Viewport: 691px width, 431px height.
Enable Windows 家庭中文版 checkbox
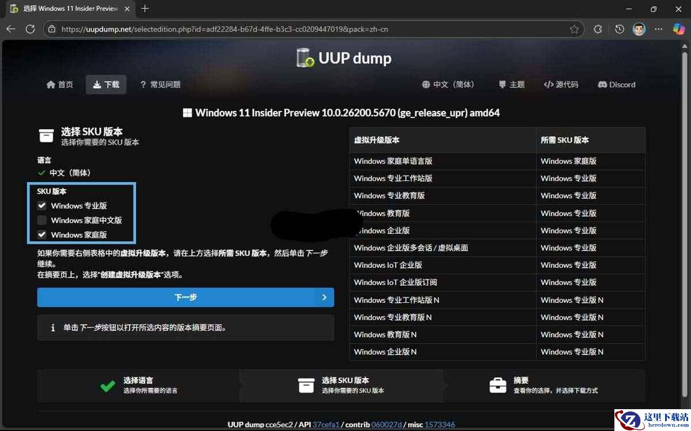tap(42, 220)
